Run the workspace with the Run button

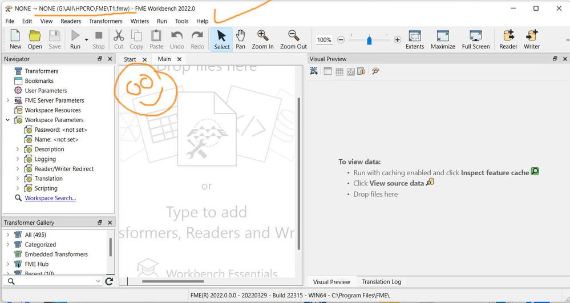coord(75,39)
